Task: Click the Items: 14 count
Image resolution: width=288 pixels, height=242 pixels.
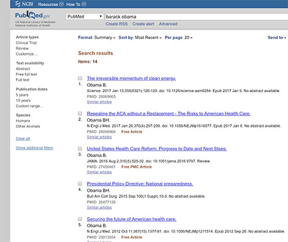Action: click(88, 62)
